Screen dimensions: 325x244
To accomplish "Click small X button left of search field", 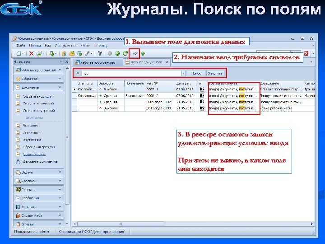I will click(x=78, y=73).
